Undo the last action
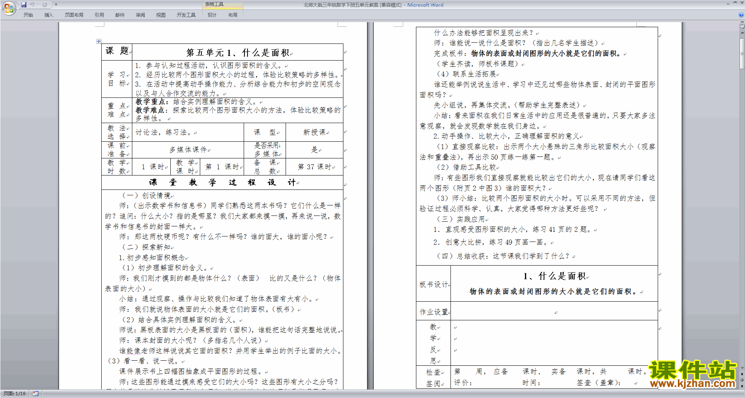The height and width of the screenshot is (398, 745). (x=32, y=5)
